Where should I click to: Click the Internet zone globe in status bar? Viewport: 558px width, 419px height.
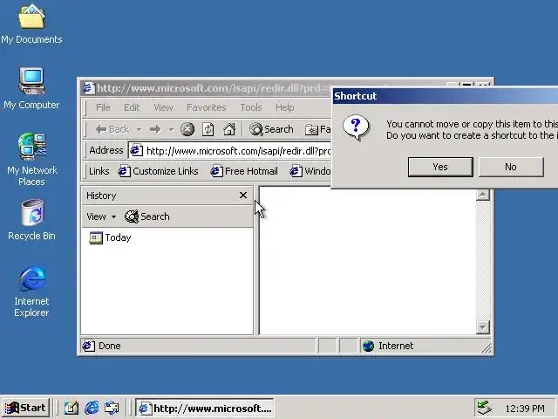coord(368,346)
